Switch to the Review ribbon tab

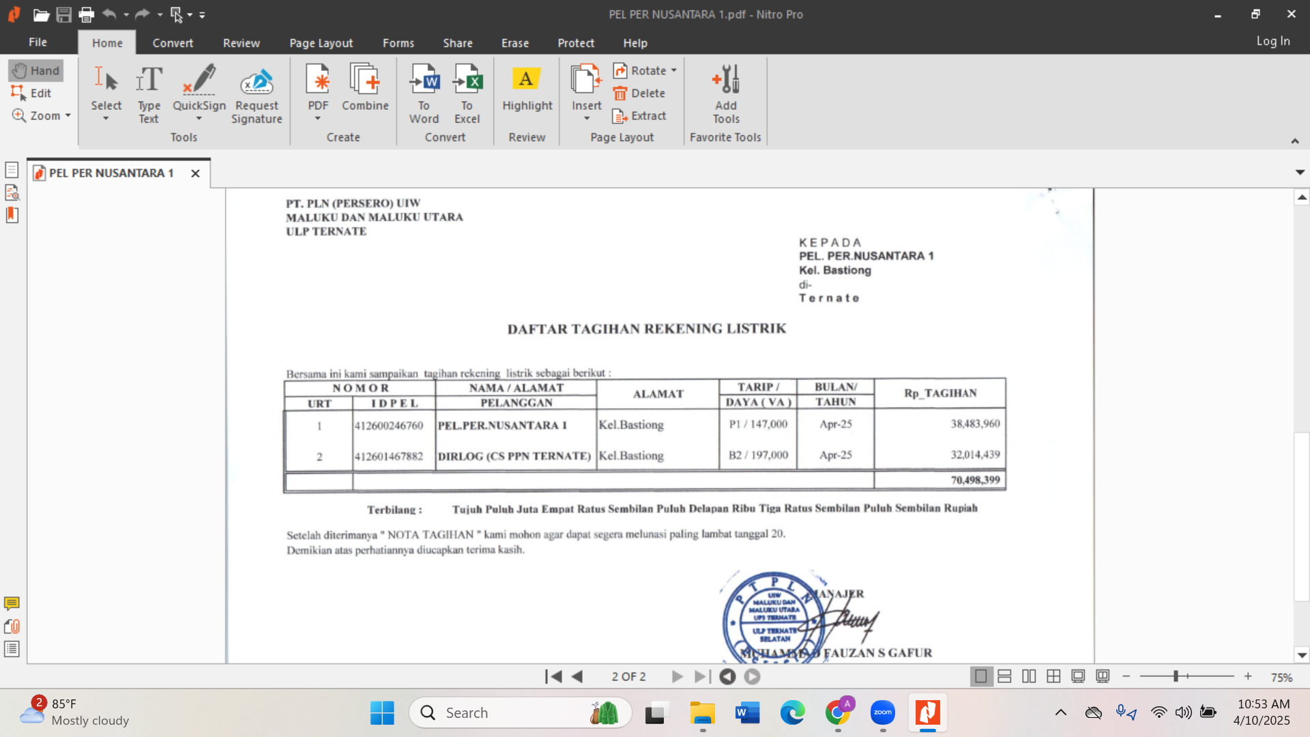coord(242,42)
